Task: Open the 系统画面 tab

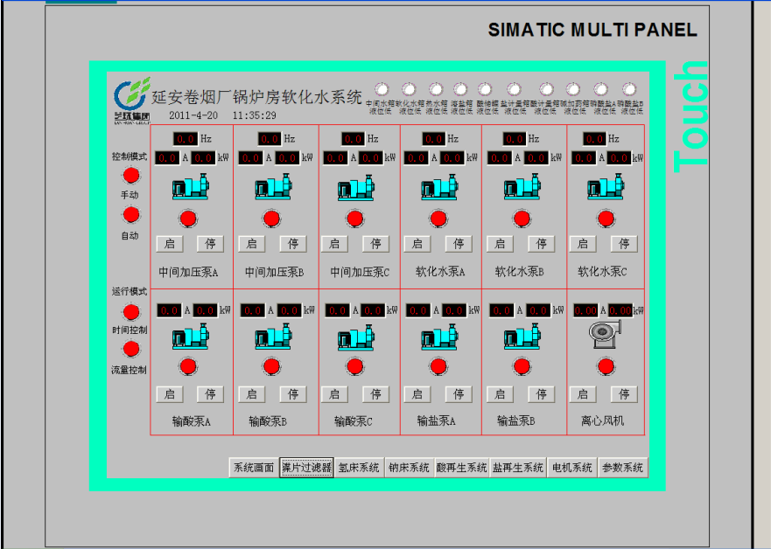Action: (253, 468)
